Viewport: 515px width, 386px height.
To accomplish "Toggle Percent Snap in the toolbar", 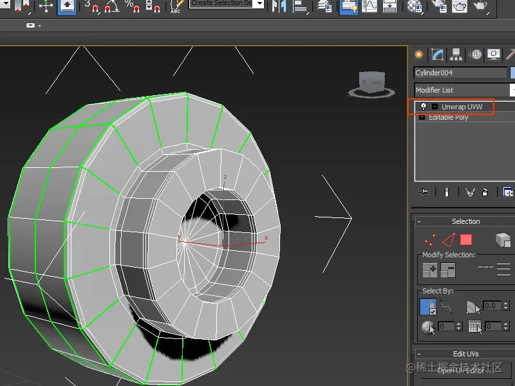I will 133,6.
